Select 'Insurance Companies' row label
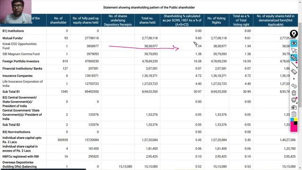This screenshot has width=302, height=170. tap(17, 76)
